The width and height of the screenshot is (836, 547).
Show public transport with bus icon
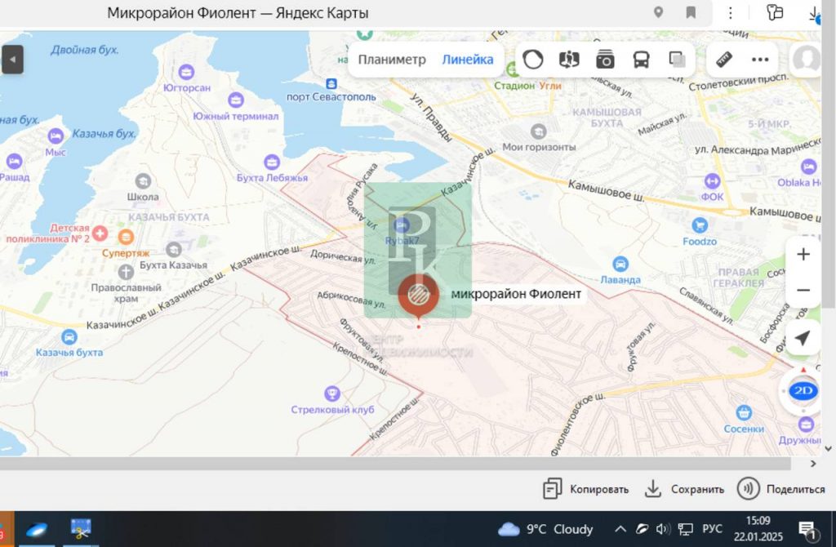(x=641, y=60)
